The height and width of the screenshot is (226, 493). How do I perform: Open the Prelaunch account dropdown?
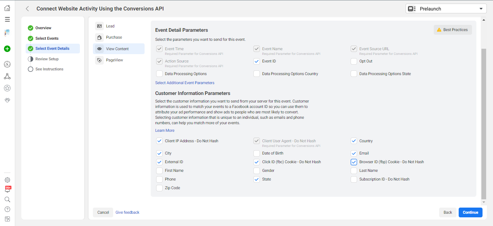point(446,9)
